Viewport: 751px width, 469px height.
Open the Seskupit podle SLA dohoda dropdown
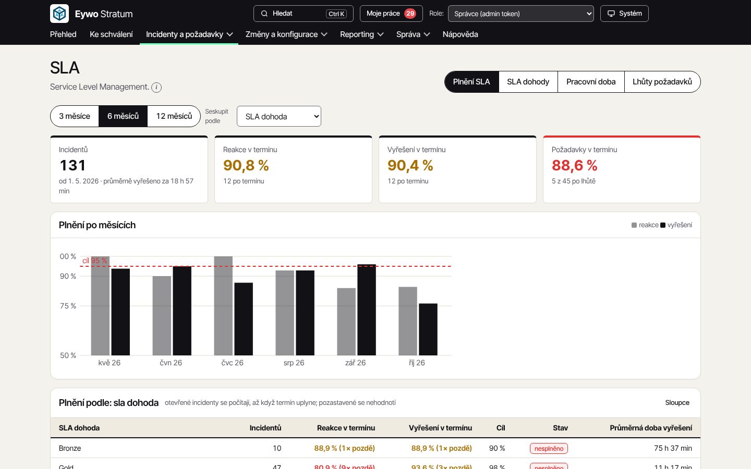(279, 116)
